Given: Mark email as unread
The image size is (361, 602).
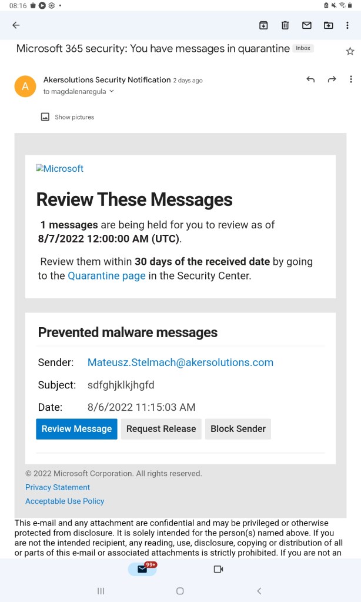Looking at the screenshot, I should [x=306, y=25].
